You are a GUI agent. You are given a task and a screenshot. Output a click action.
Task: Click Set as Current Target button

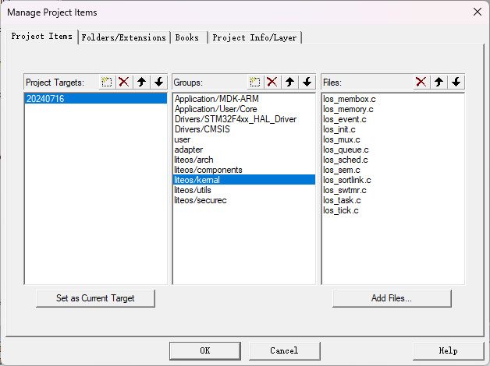click(95, 298)
